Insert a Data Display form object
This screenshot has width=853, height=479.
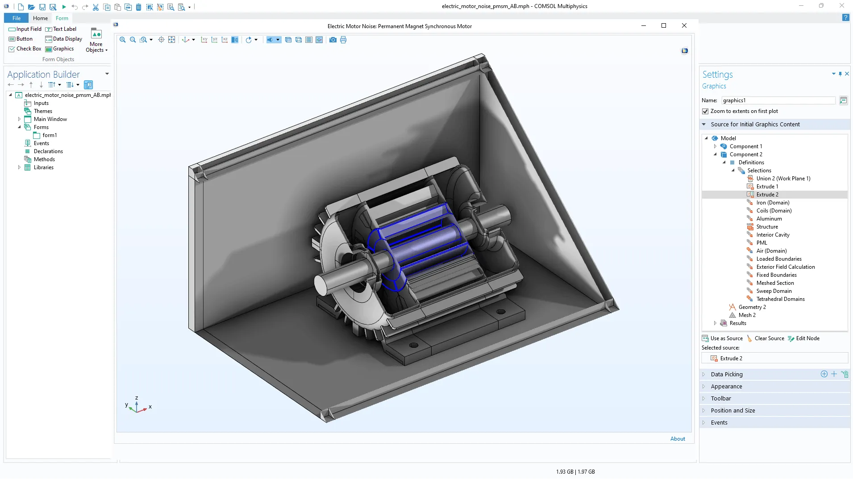tap(64, 39)
